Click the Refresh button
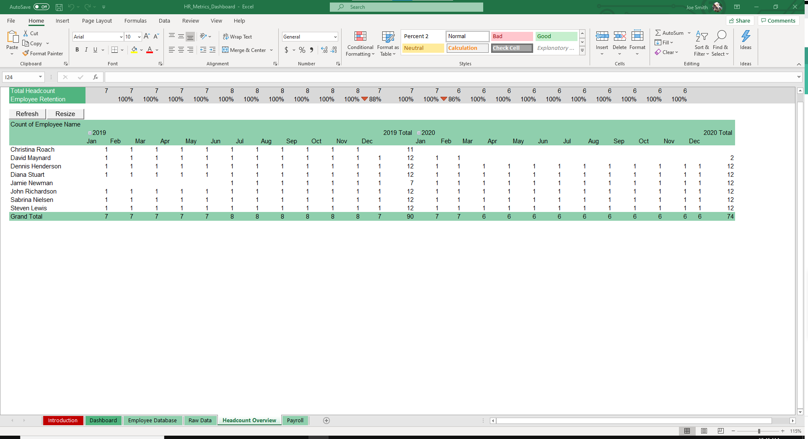Image resolution: width=808 pixels, height=439 pixels. click(27, 114)
